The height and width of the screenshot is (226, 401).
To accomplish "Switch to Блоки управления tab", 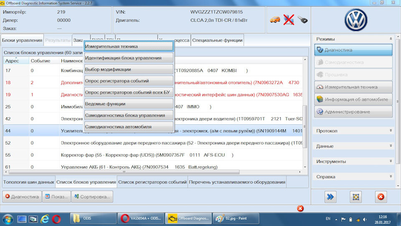I will (x=22, y=40).
